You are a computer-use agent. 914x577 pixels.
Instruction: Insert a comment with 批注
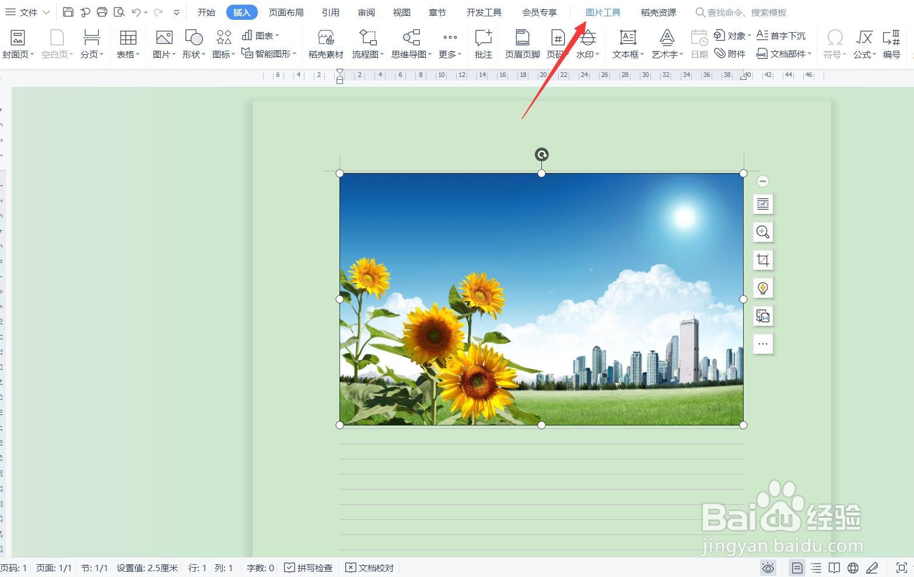click(x=484, y=44)
